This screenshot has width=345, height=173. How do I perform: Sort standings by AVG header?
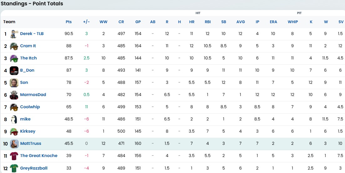[x=241, y=22]
